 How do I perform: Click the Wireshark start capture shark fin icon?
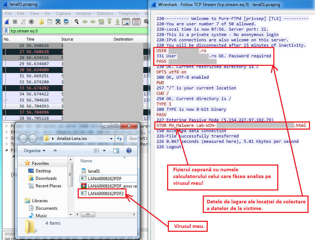pyautogui.click(x=7, y=22)
